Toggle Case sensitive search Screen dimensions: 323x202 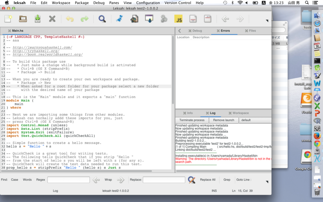click(14, 179)
